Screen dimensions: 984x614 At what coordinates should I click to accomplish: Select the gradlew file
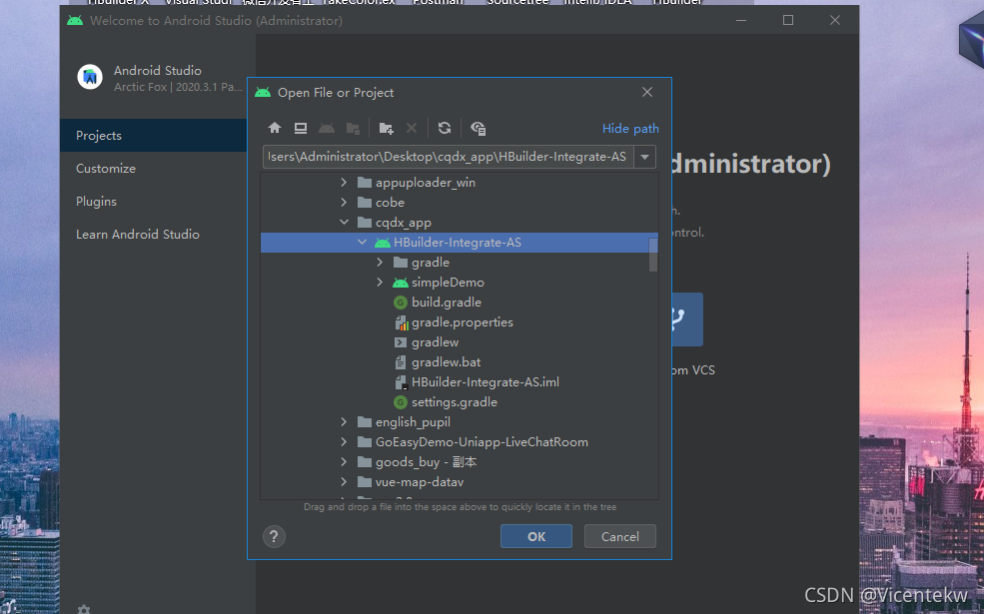coord(435,342)
